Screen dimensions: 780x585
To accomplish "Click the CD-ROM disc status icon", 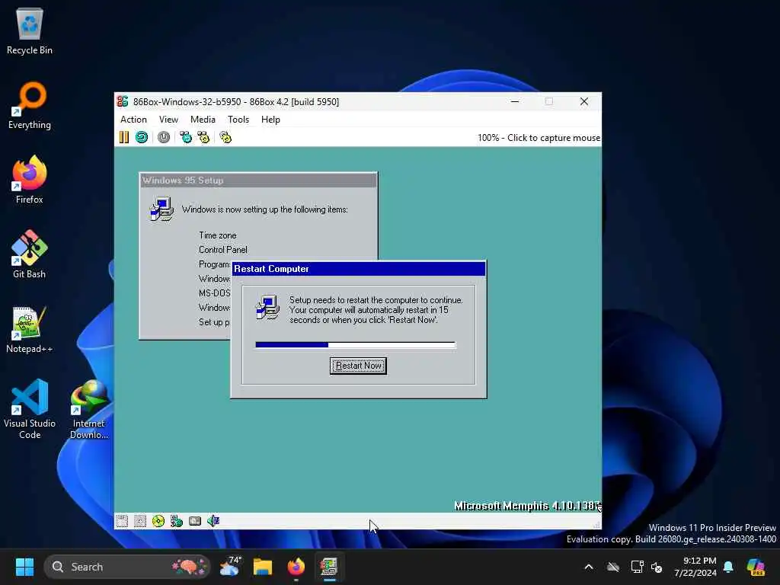I will (x=158, y=521).
